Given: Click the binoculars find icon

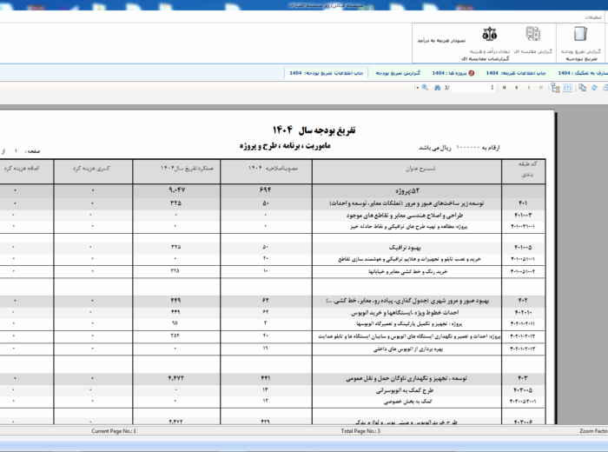Looking at the screenshot, I should click(438, 88).
